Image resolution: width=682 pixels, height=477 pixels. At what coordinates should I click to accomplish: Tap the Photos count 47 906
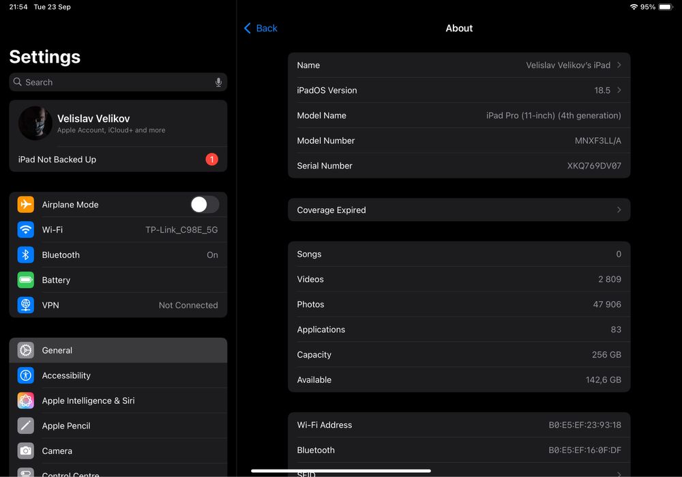pos(607,304)
